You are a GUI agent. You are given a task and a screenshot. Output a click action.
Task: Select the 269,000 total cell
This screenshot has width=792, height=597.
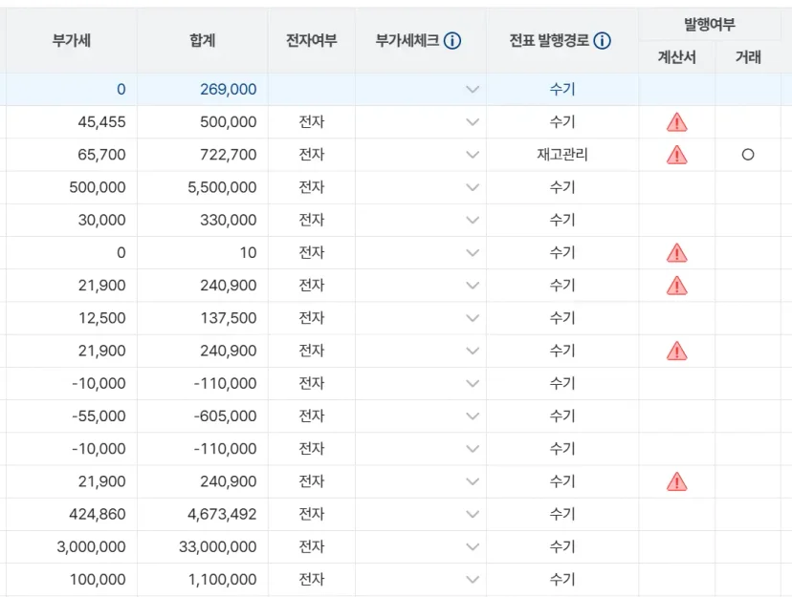point(203,89)
